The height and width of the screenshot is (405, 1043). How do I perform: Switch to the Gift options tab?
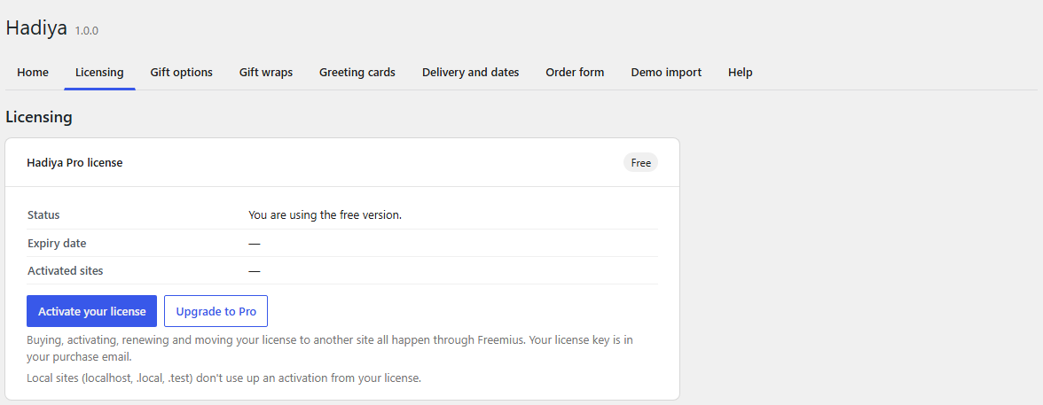click(182, 73)
